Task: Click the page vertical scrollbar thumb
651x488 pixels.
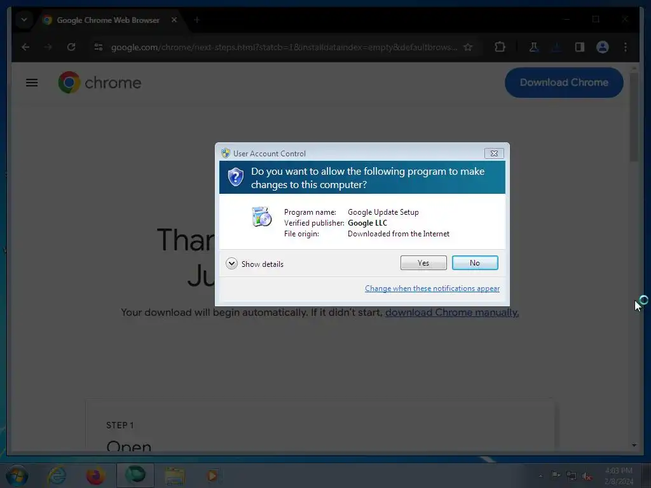Action: point(634,117)
